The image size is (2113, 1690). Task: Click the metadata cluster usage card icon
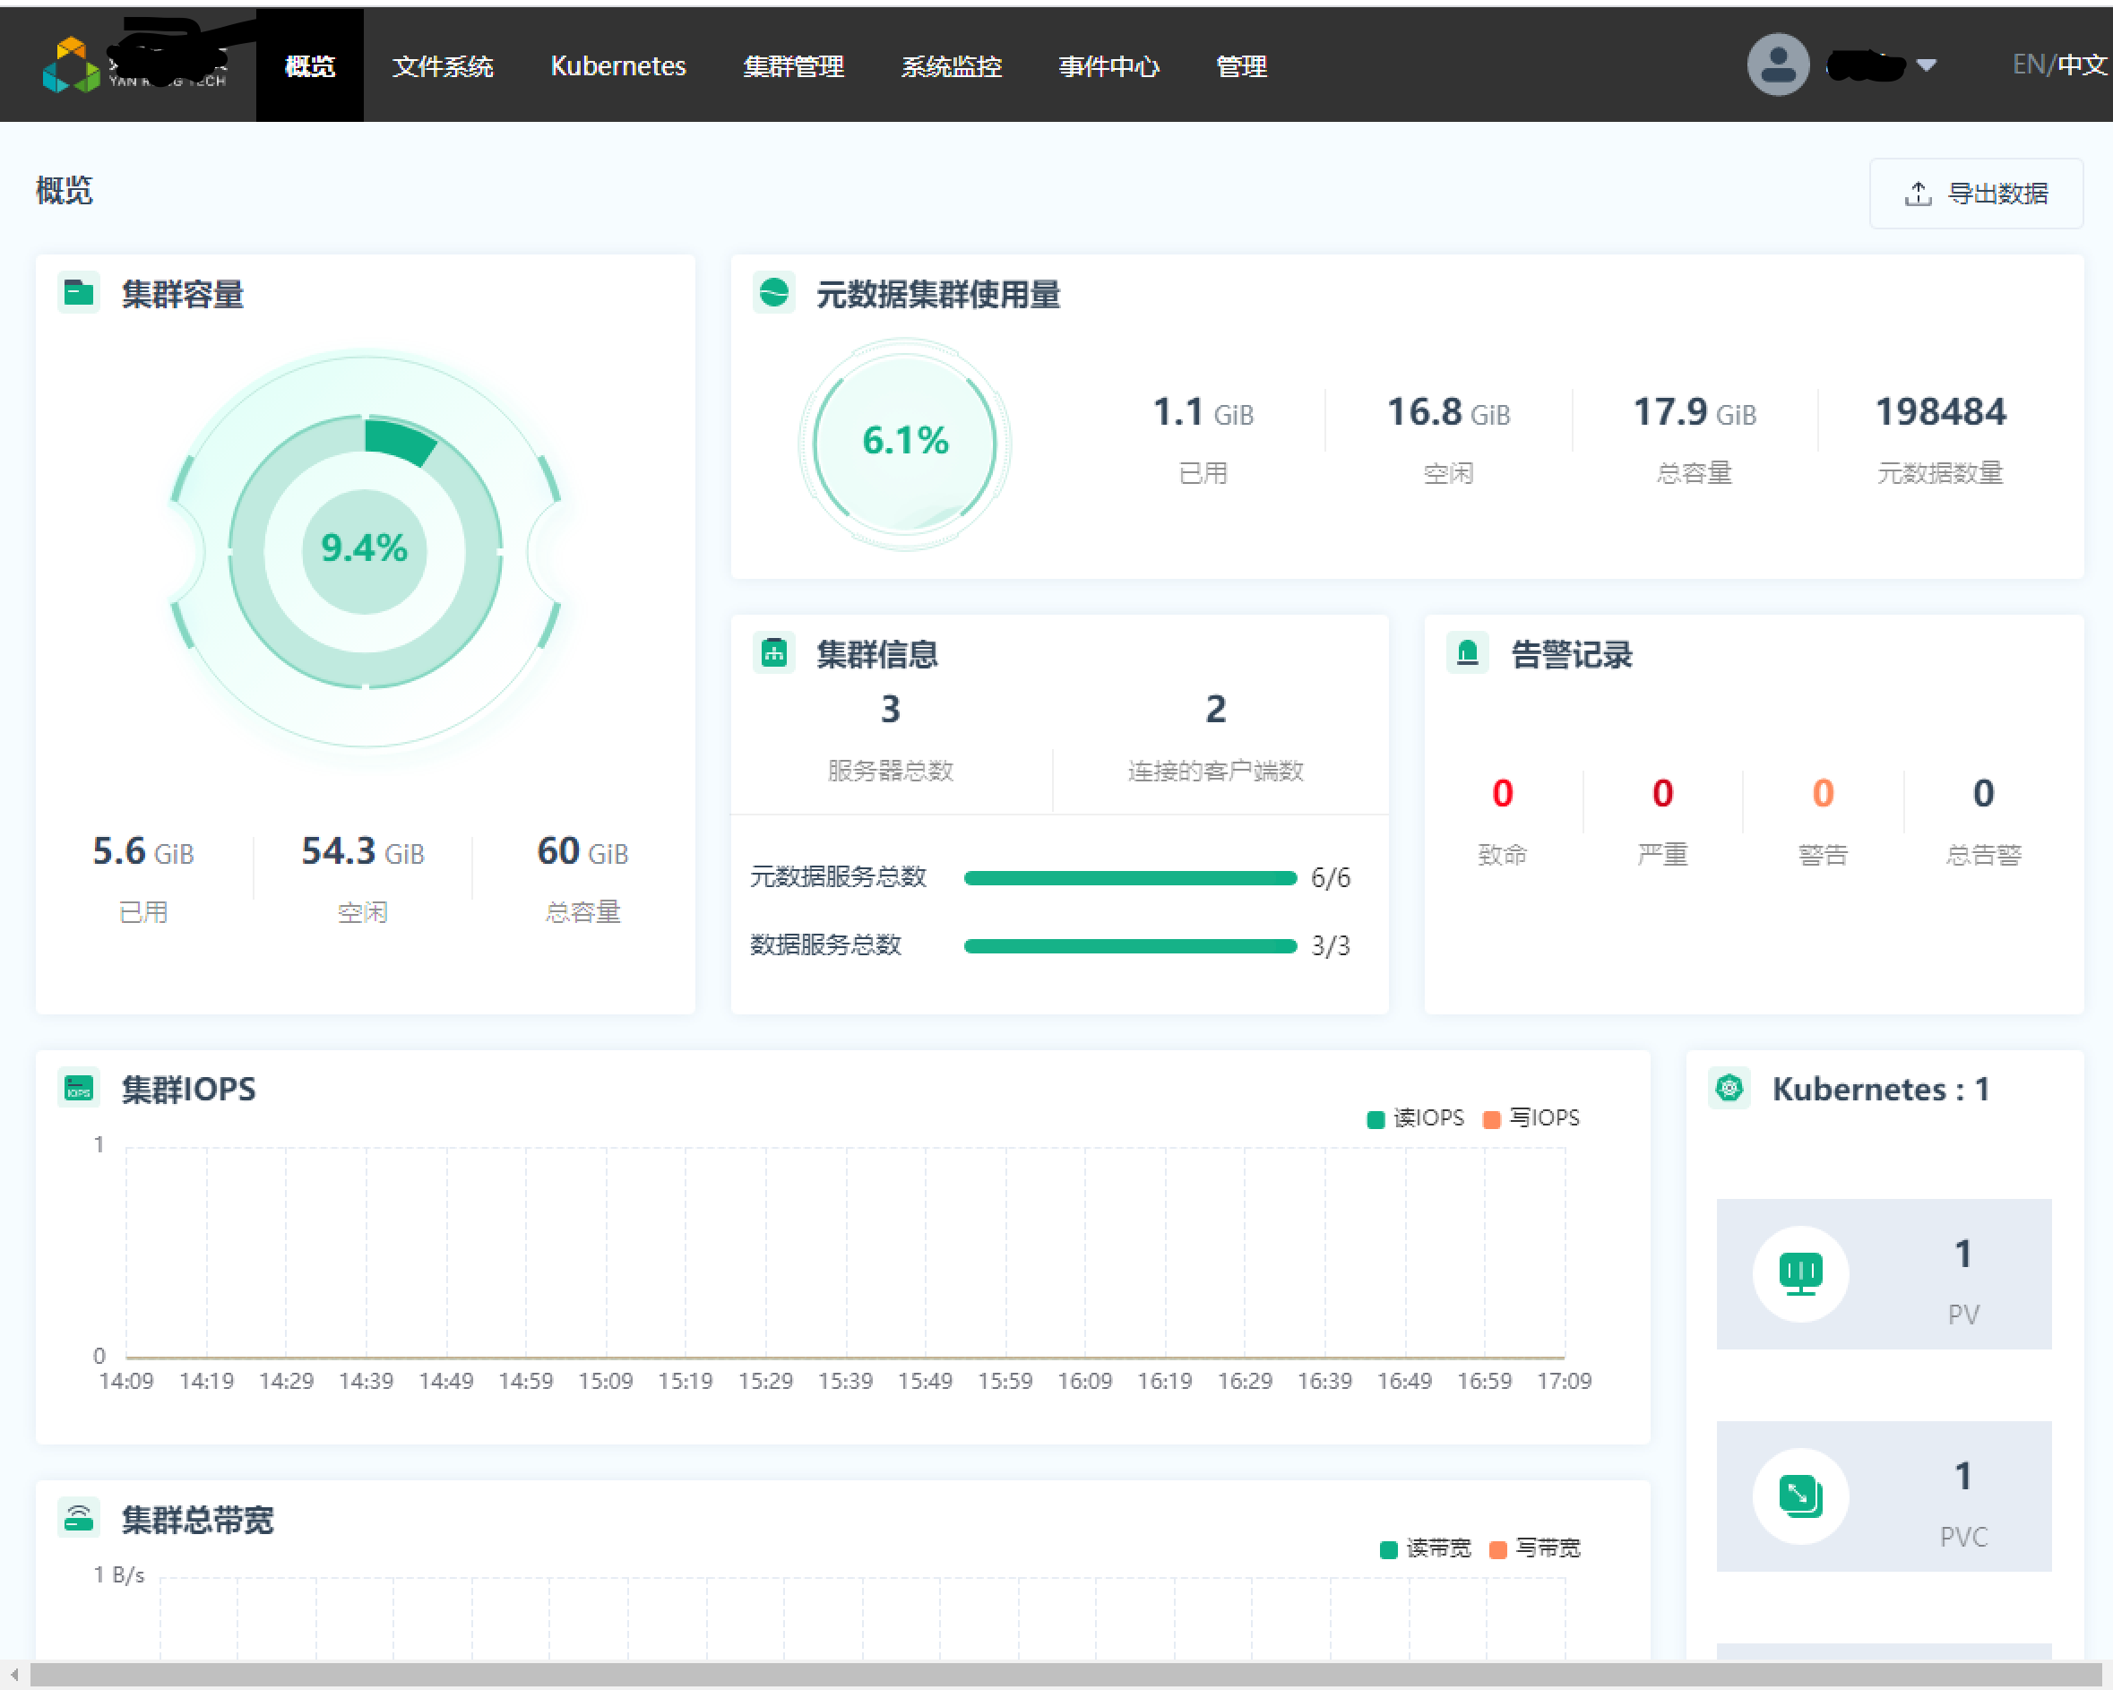773,292
